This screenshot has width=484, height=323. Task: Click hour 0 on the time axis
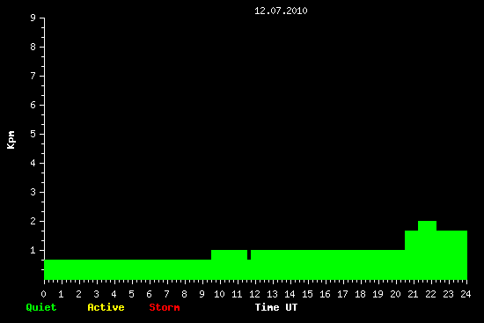point(43,294)
